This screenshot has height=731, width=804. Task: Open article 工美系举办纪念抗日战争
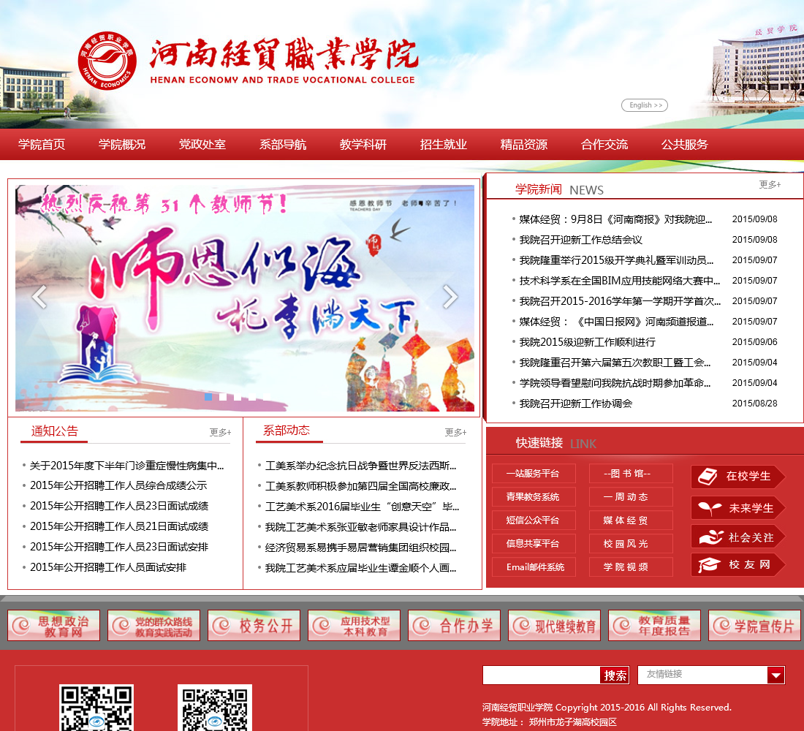pyautogui.click(x=360, y=466)
